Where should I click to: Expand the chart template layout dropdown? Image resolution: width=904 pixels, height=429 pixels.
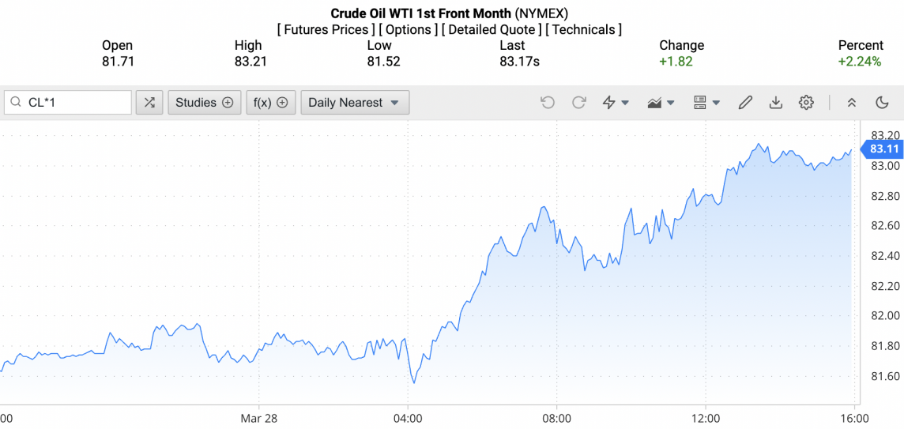click(706, 103)
